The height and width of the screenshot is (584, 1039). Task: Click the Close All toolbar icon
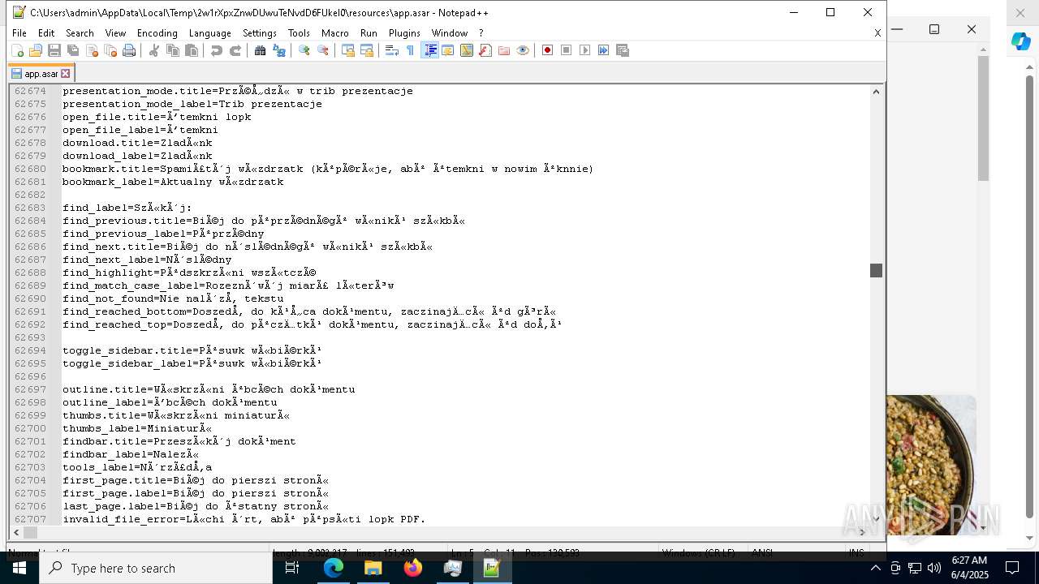(x=110, y=50)
